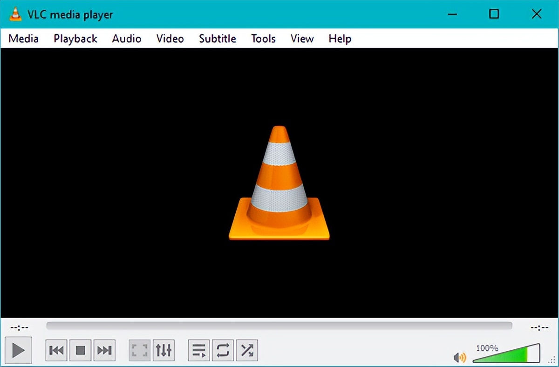This screenshot has height=367, width=559.
Task: Open the Subtitle menu
Action: pos(217,39)
